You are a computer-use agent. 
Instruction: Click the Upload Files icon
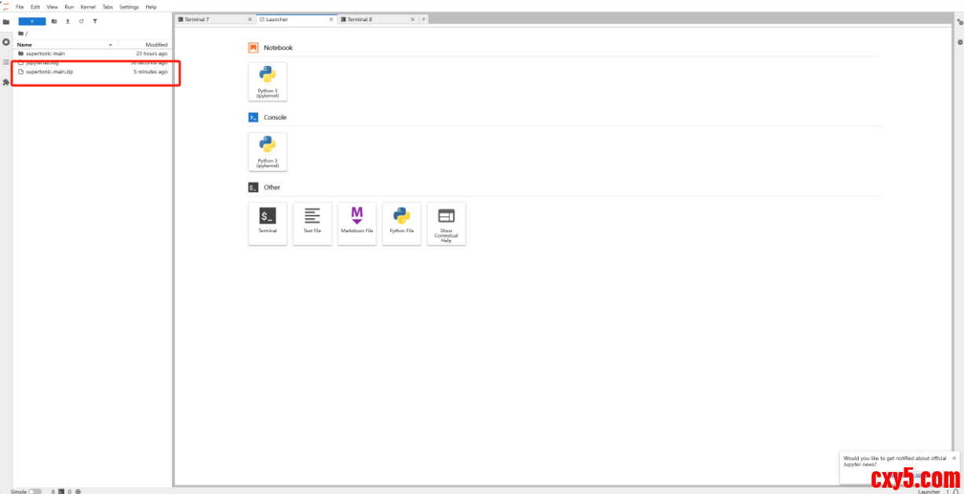[x=68, y=21]
